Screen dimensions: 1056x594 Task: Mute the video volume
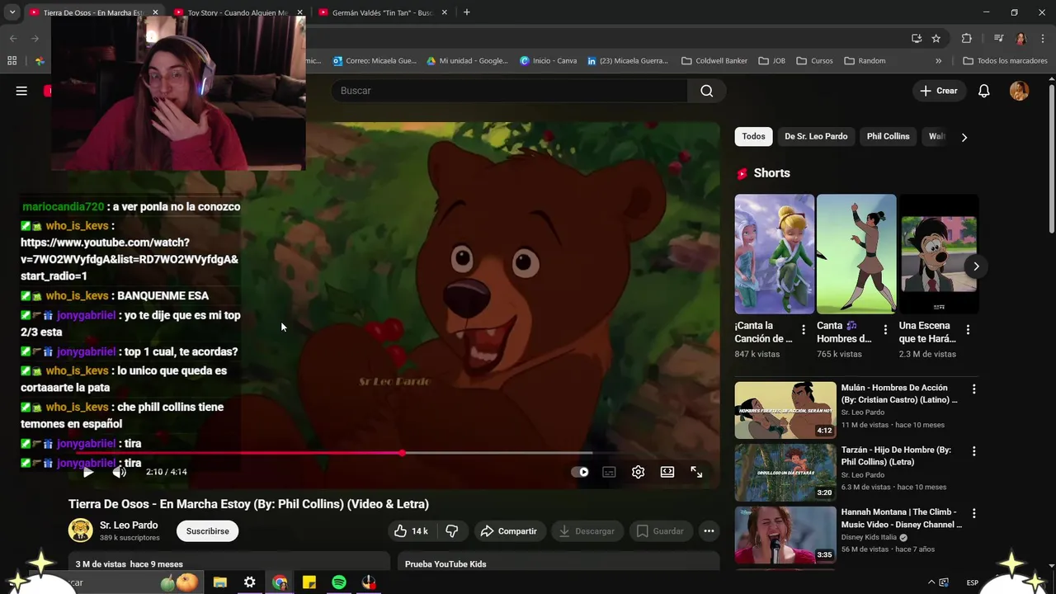(x=120, y=472)
